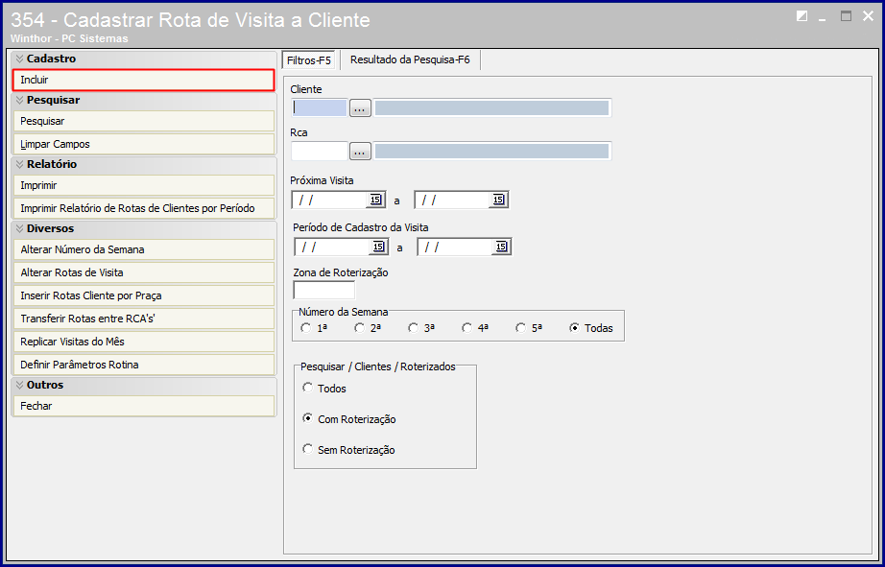
Task: Click the Cliente name display field
Action: (x=492, y=107)
